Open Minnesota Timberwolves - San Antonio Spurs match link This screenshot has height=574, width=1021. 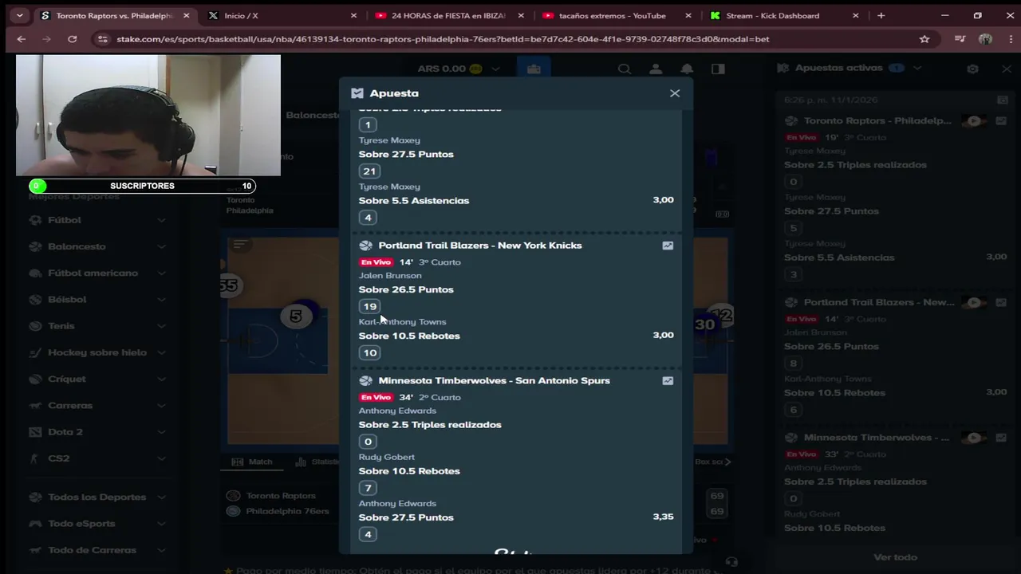tap(494, 381)
